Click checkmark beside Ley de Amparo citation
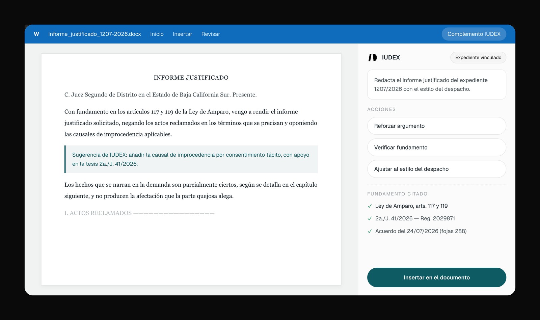The height and width of the screenshot is (320, 540). point(370,206)
